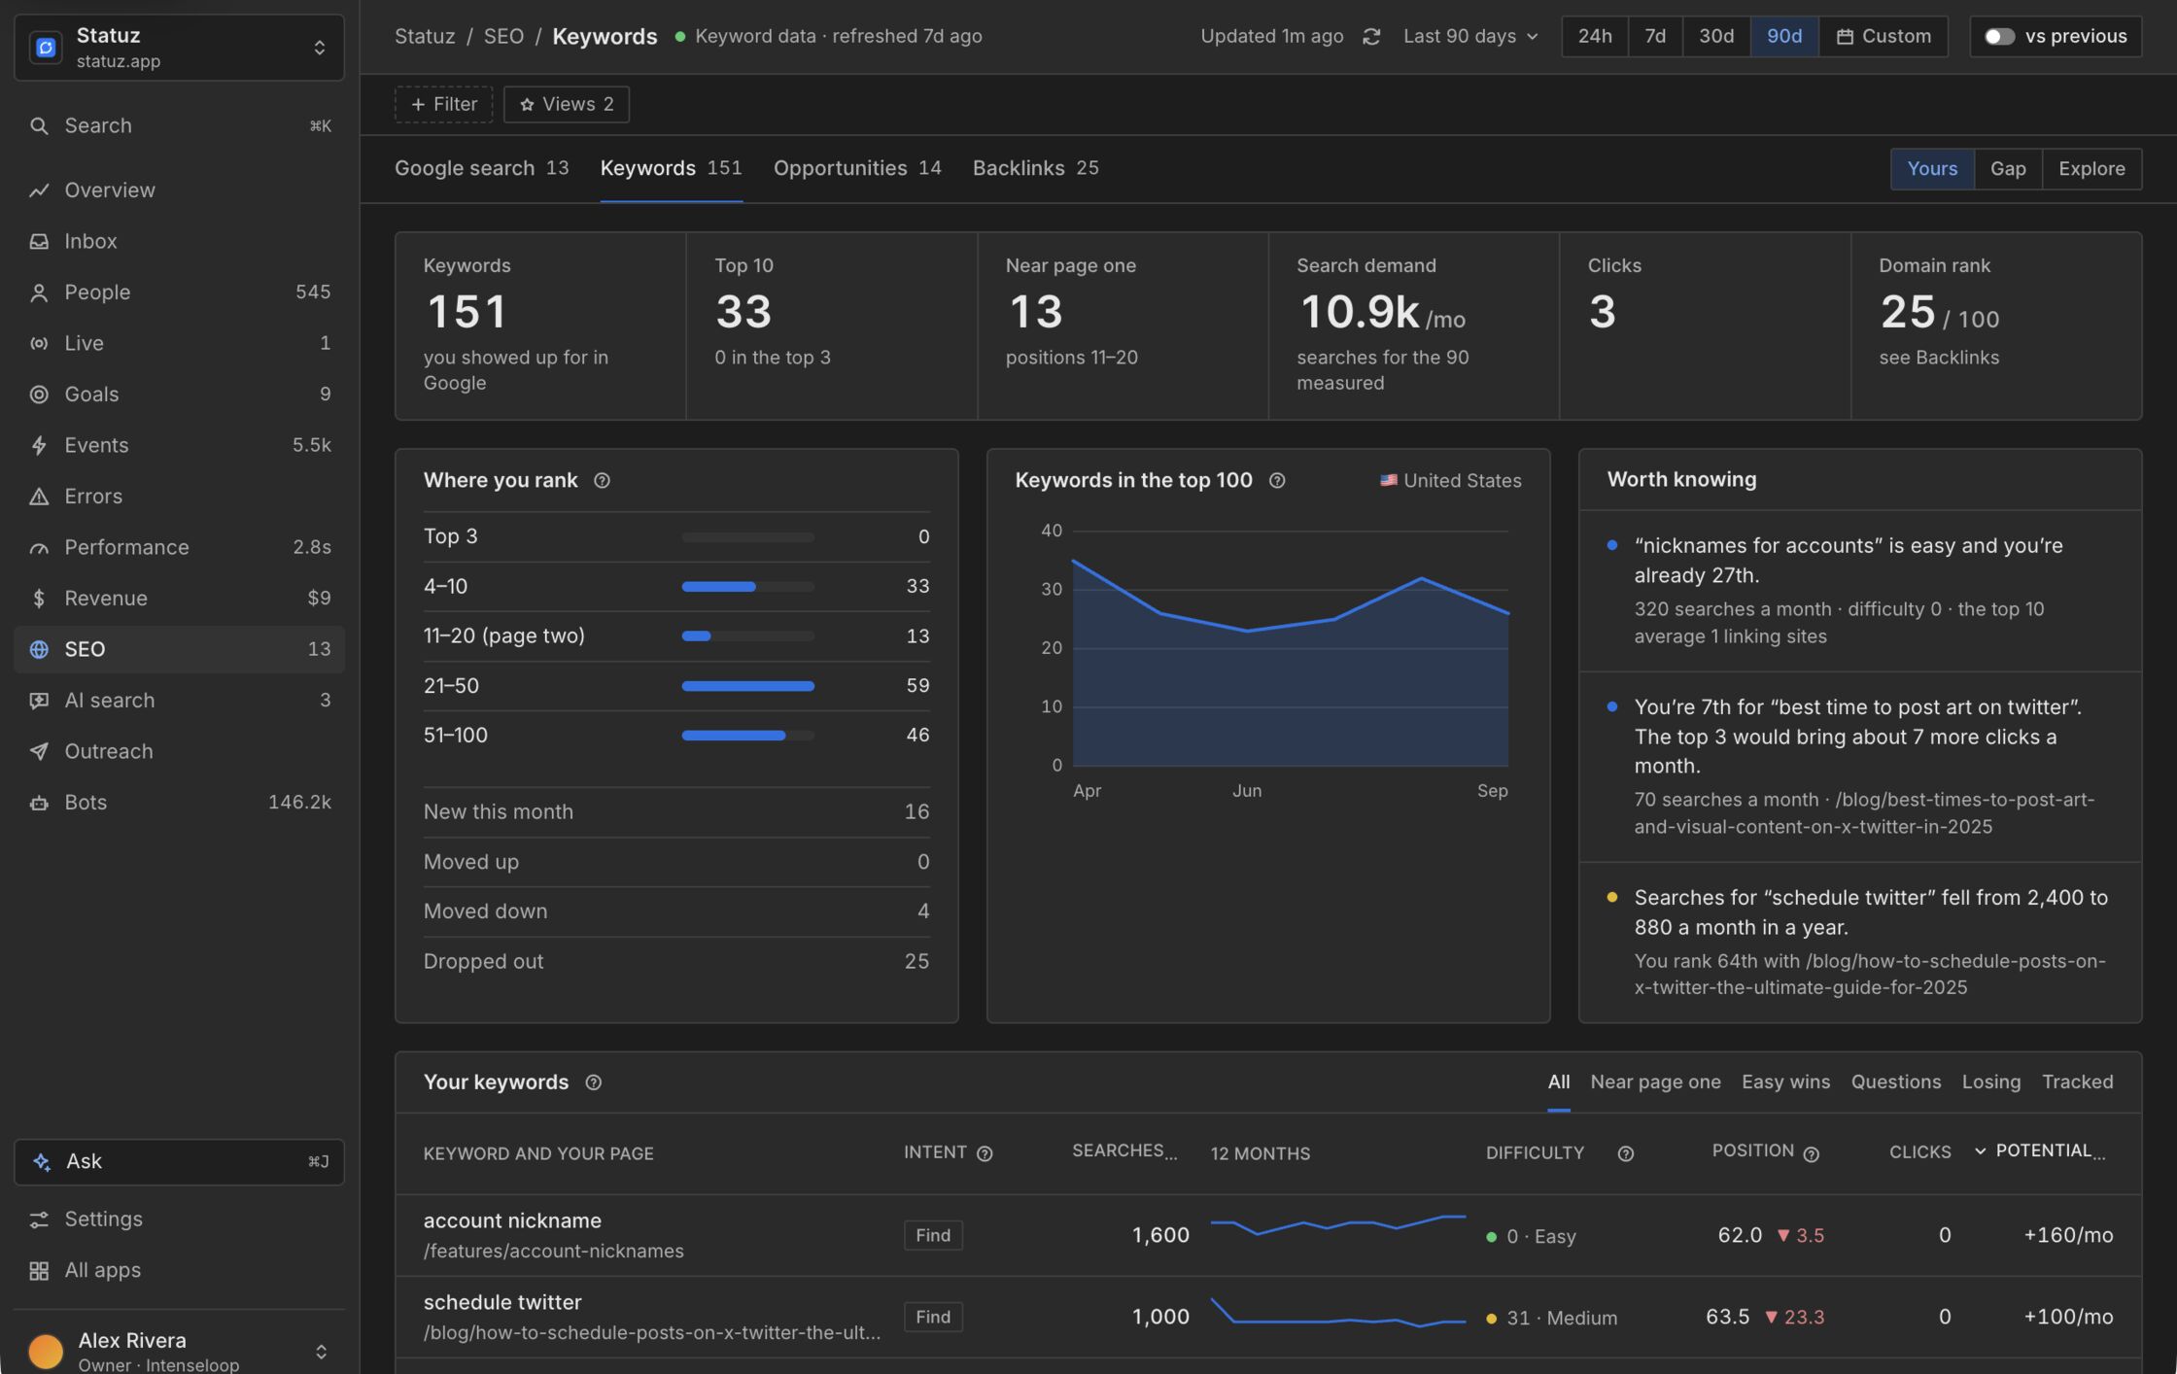This screenshot has height=1374, width=2177.
Task: Open the Last 90 days dropdown
Action: click(x=1470, y=37)
